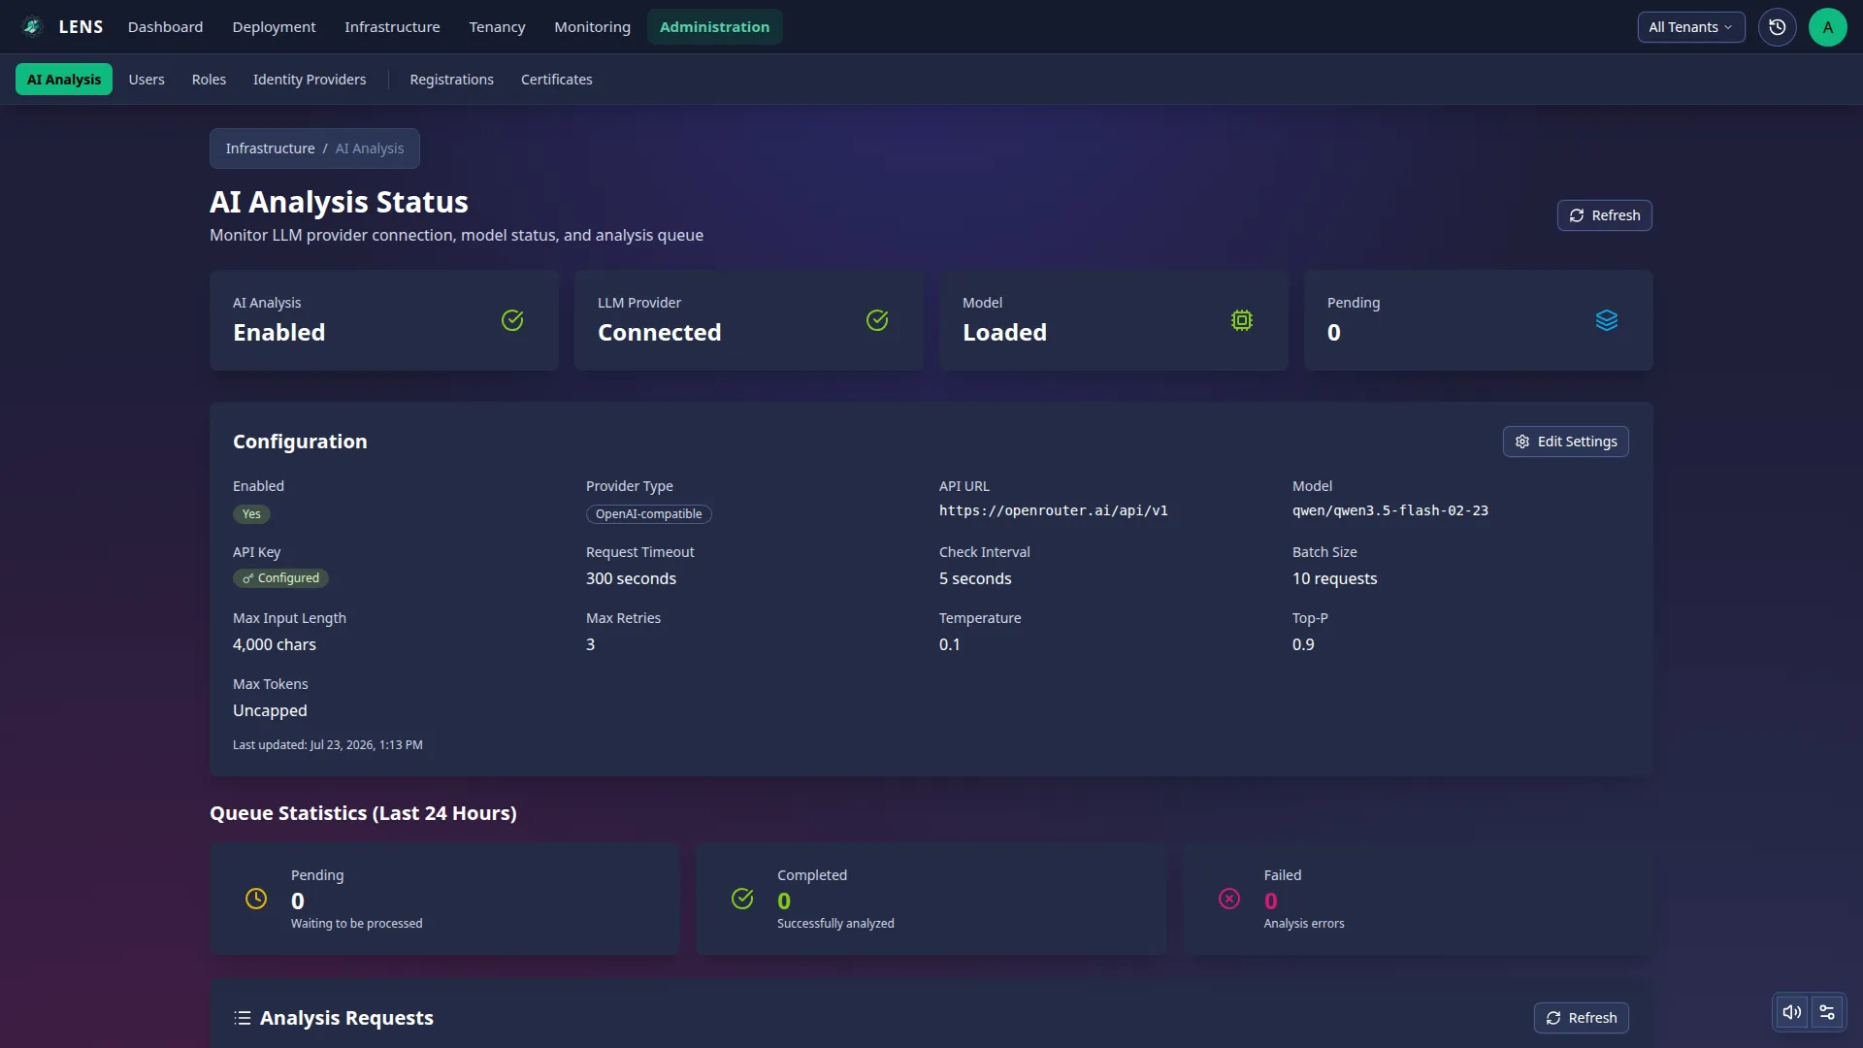Click the 'Analysis errors' caption
Screen dimensions: 1863x1048
pyautogui.click(x=1303, y=924)
